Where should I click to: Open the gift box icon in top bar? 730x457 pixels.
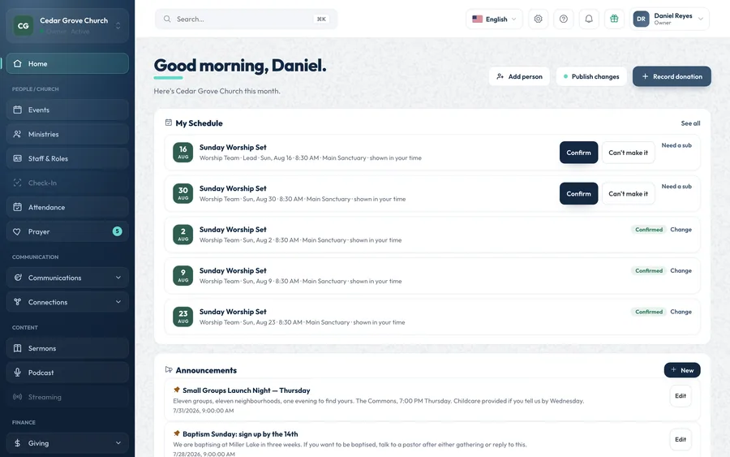[614, 19]
